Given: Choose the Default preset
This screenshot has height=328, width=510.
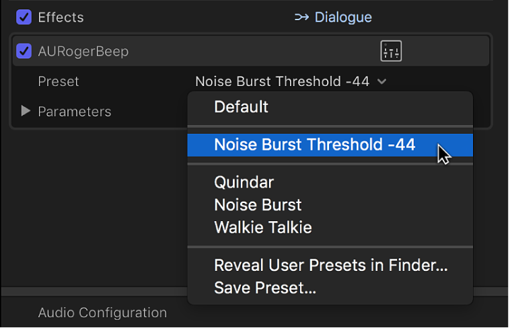Looking at the screenshot, I should pos(241,107).
